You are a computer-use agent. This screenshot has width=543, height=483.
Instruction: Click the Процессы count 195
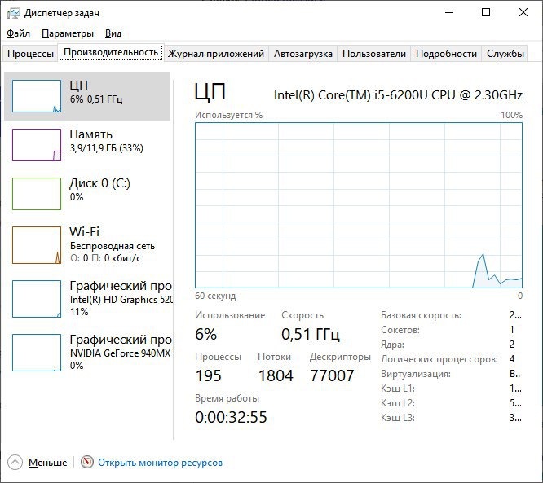click(x=208, y=375)
